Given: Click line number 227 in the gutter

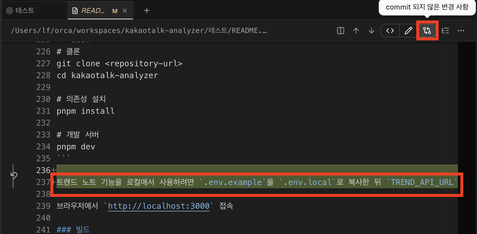Looking at the screenshot, I should tap(43, 64).
